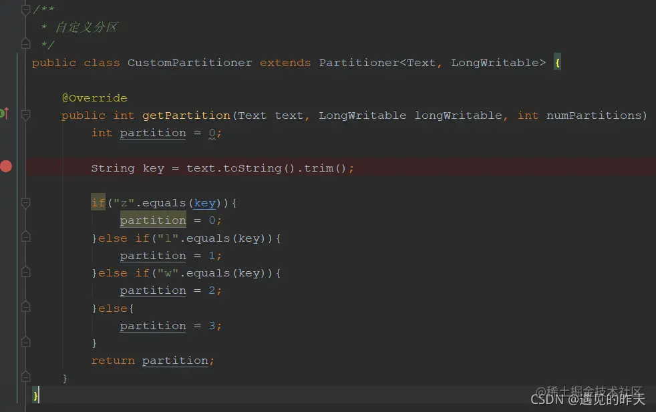Click the fold end marker at the else closing brace
656x412 pixels.
[x=25, y=343]
